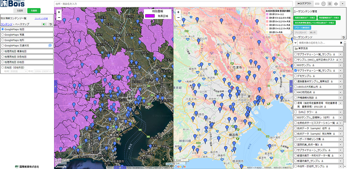Viewport: 347px width, 169px height.
Task: Click the square frame icon in toolbar
Action: (330, 4)
